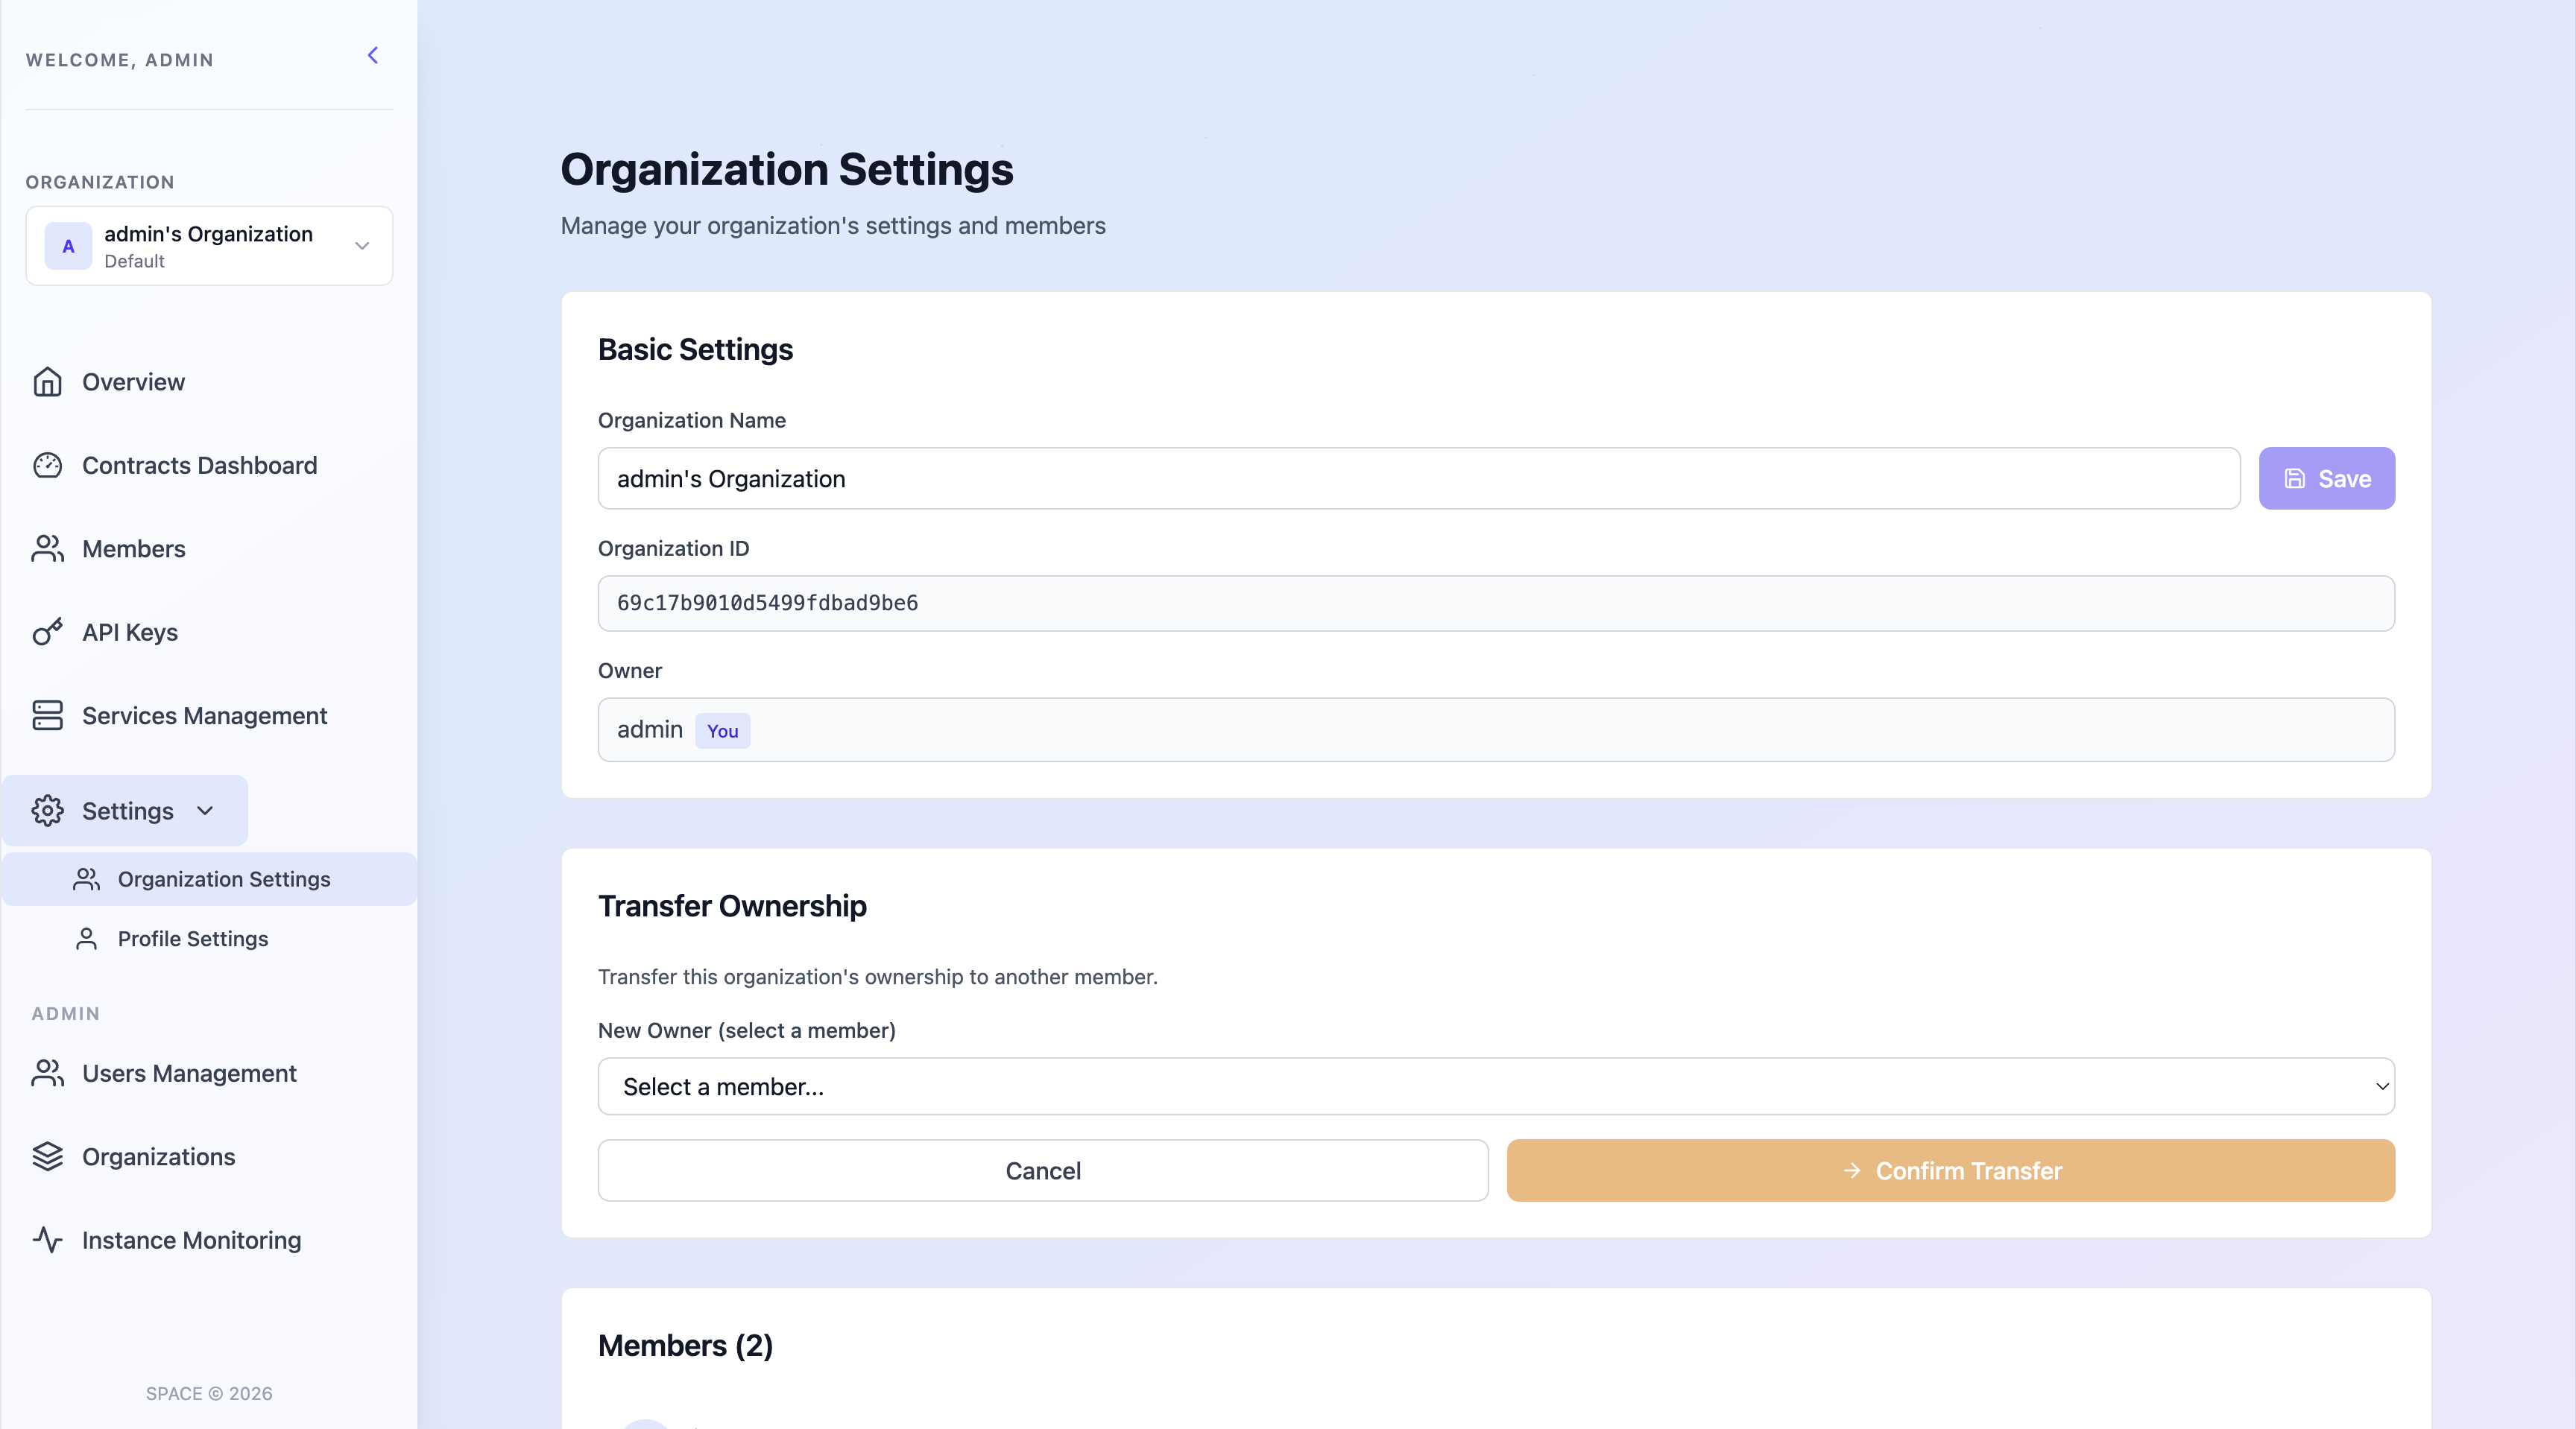Click the WELCOME, ADMIN label
The width and height of the screenshot is (2576, 1429).
[x=120, y=60]
